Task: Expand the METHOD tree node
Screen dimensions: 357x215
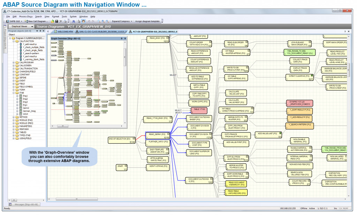Action: coord(13,117)
